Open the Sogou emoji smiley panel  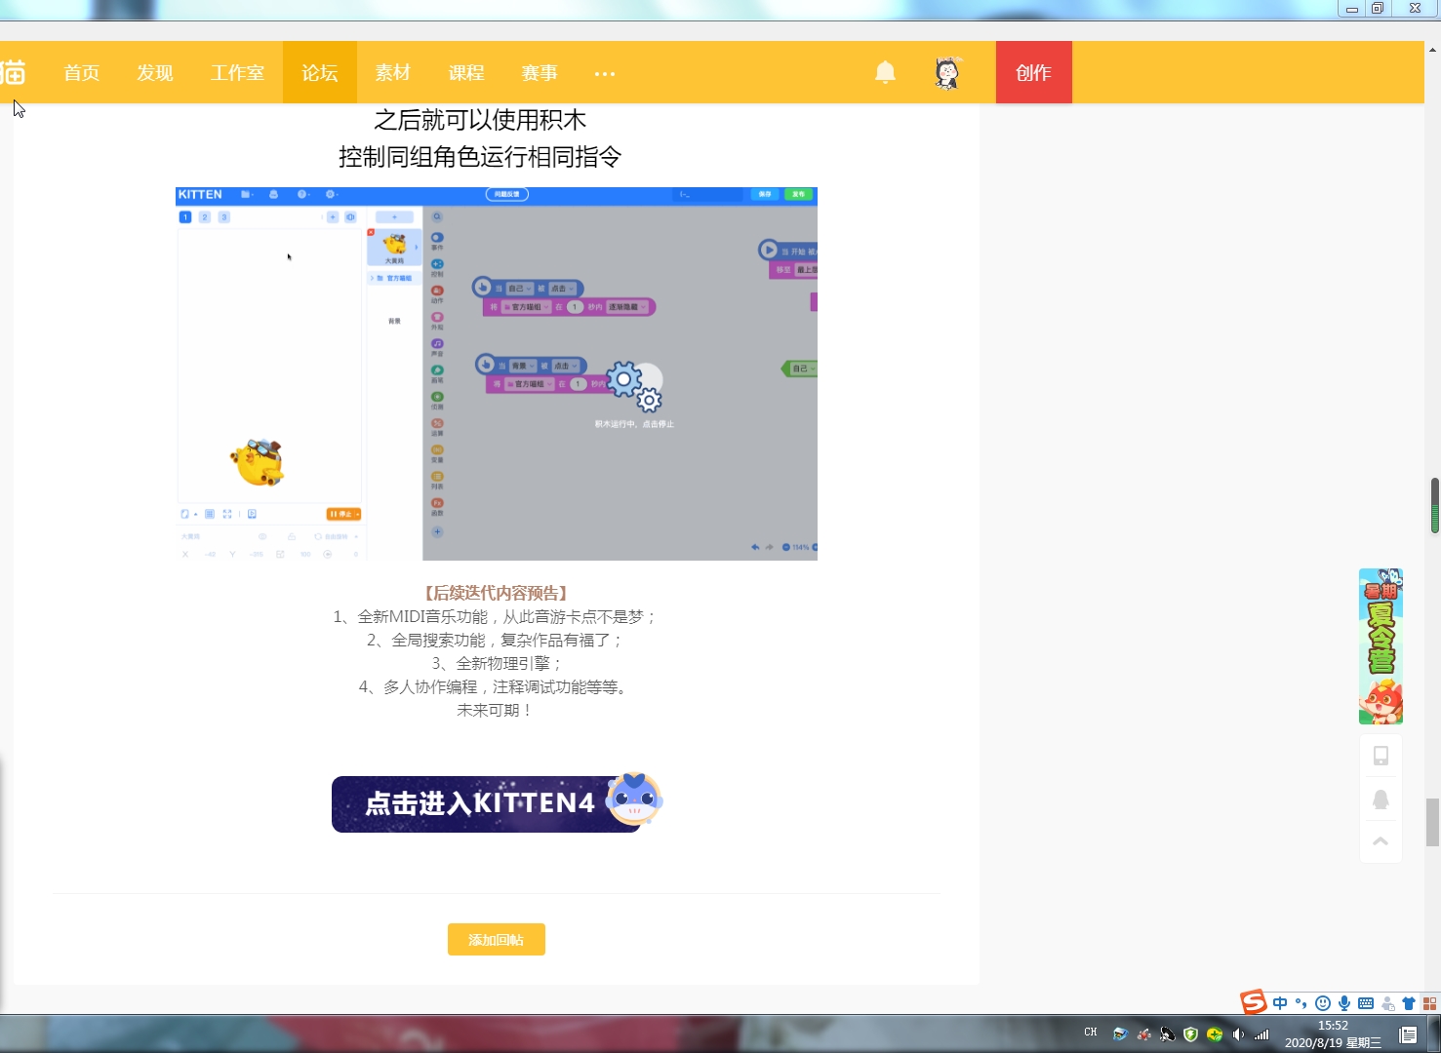pos(1323,1003)
